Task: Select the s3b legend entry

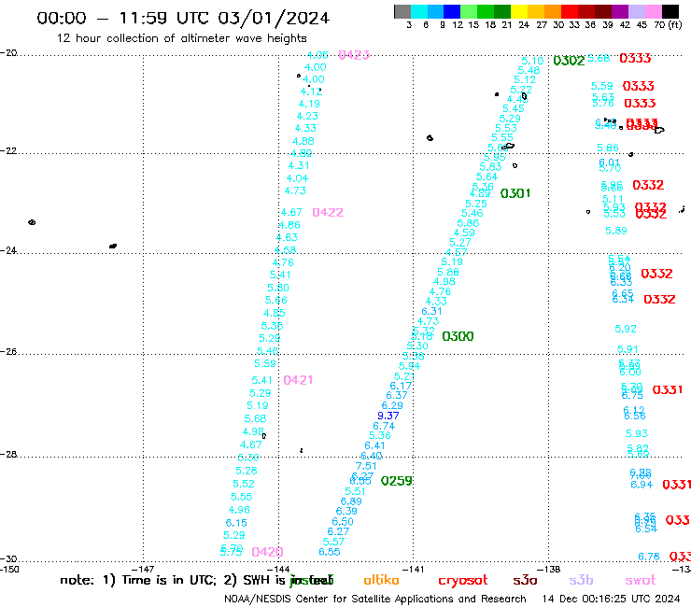Action: coord(581,580)
